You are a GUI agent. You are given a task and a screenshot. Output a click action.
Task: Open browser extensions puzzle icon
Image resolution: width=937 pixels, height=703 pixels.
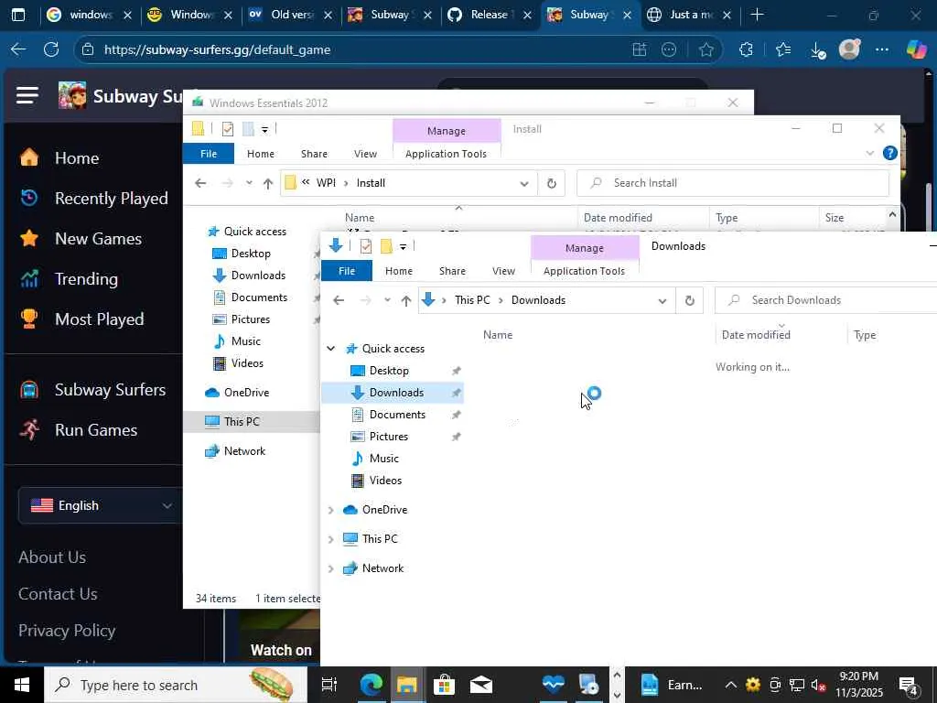[x=746, y=49]
